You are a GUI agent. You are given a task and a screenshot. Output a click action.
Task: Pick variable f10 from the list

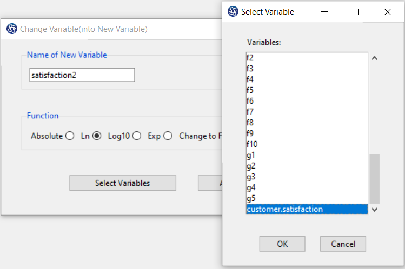pyautogui.click(x=252, y=144)
